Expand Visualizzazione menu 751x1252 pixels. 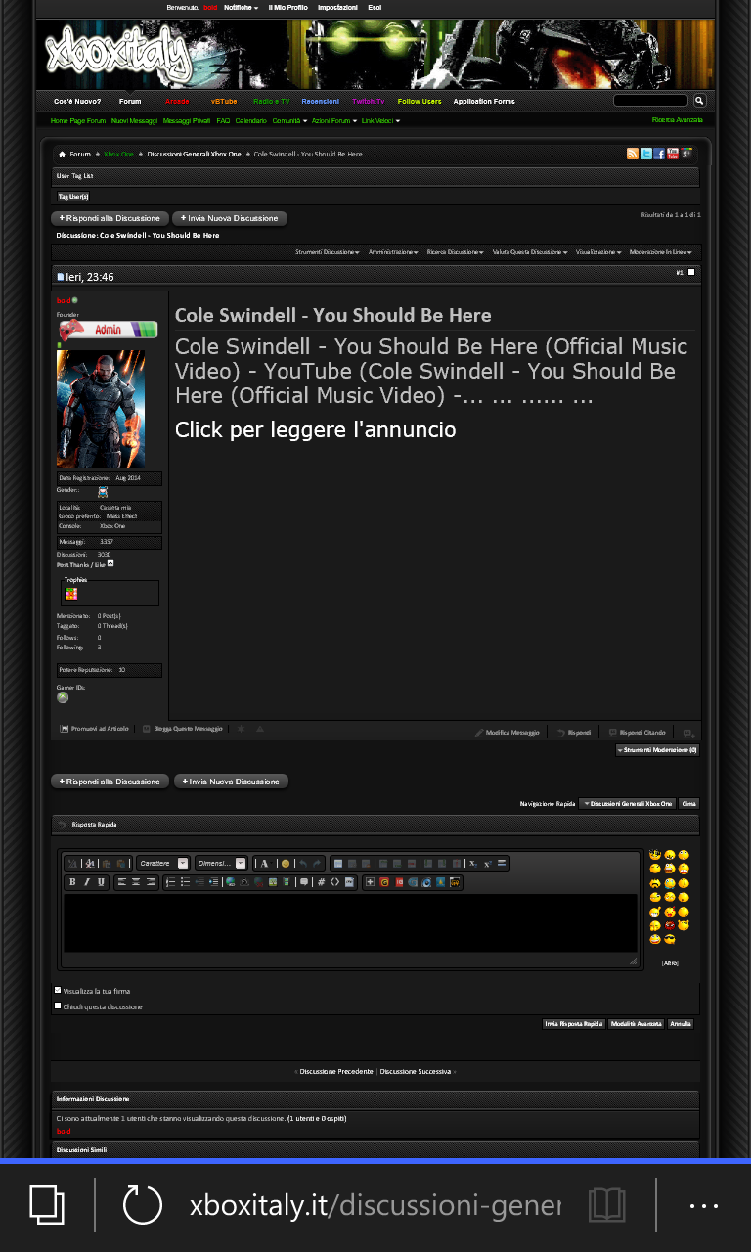click(x=598, y=252)
